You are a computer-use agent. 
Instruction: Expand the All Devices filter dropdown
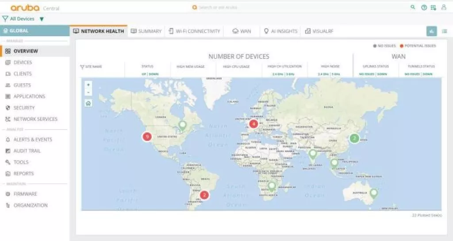(42, 19)
